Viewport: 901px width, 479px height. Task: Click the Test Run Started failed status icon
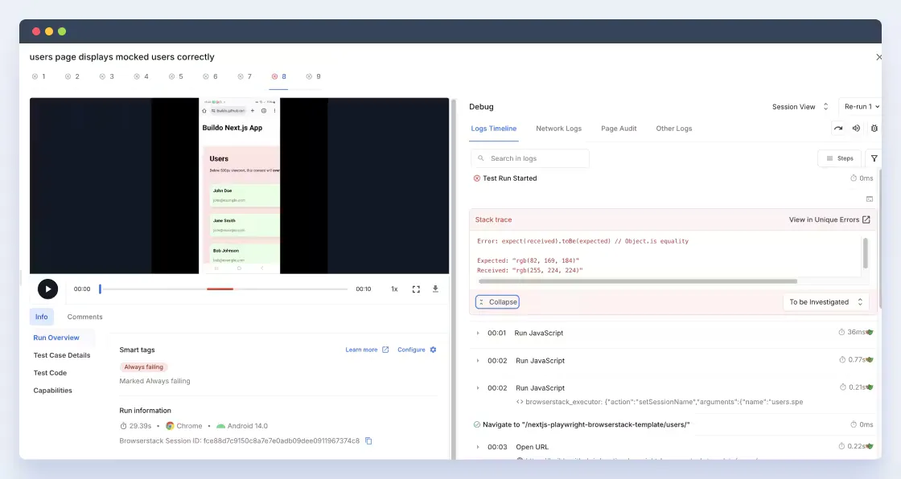(x=477, y=178)
